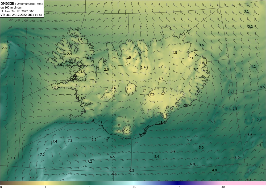Viewport: 266px width, 189px height.
Task: Click the 3.1 value label
Action: click(x=246, y=11)
